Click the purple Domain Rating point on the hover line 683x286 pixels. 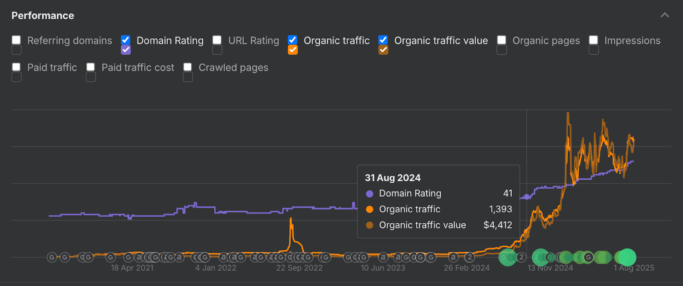(x=527, y=197)
